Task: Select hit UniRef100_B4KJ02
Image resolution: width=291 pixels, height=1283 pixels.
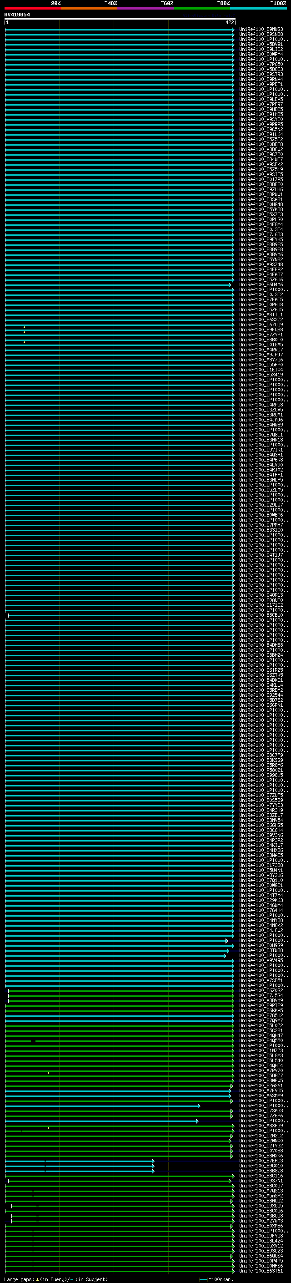Action: (x=261, y=470)
